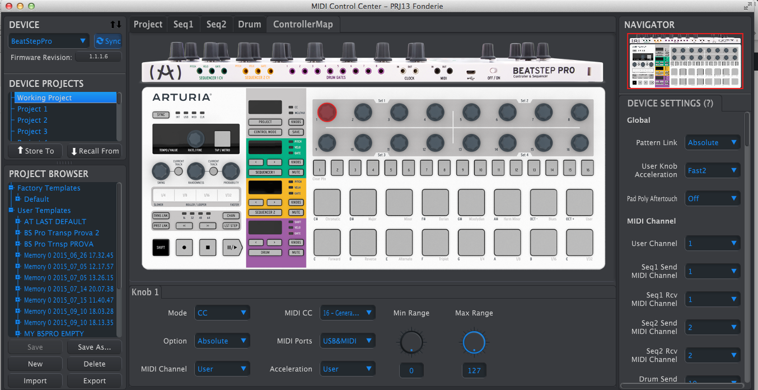Switch to the Seq2 tab

click(216, 24)
